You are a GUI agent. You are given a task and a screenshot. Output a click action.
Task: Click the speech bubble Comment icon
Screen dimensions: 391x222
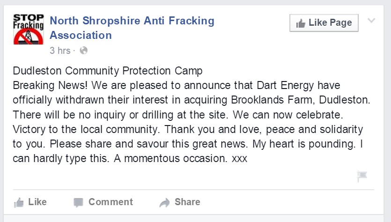pyautogui.click(x=78, y=202)
